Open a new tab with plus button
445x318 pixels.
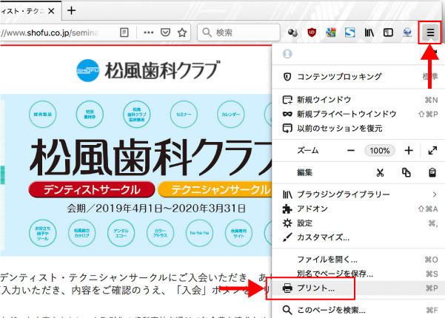tap(72, 11)
